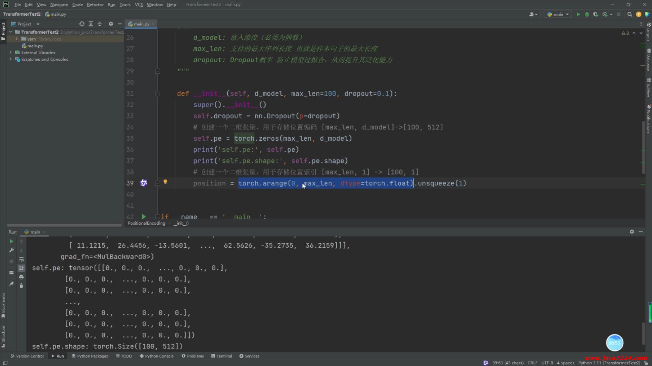Toggle pin tab in Run panel
This screenshot has width=652, height=366.
pos(11,284)
